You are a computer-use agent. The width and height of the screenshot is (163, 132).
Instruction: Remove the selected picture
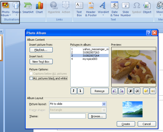[x=100, y=91]
